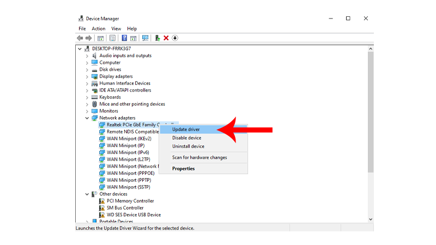Image resolution: width=436 pixels, height=245 pixels.
Task: Click the Display adapters icon
Action: (94, 76)
